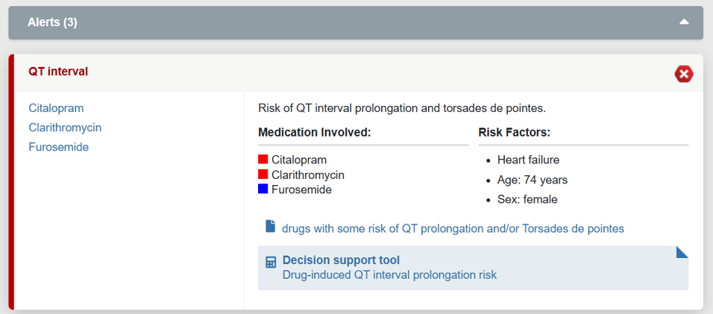713x314 pixels.
Task: Open Clarithromycin in the left medication list
Action: coord(65,128)
